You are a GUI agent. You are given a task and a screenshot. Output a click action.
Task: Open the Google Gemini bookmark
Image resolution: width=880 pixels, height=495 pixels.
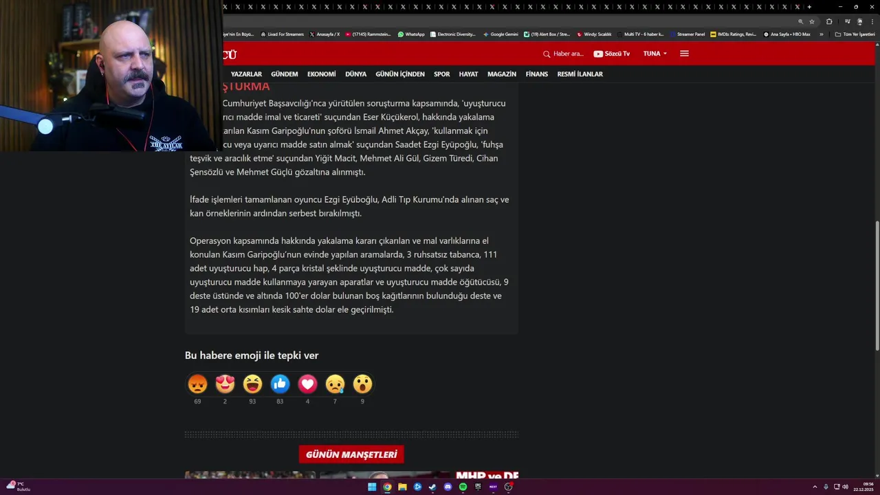[500, 34]
